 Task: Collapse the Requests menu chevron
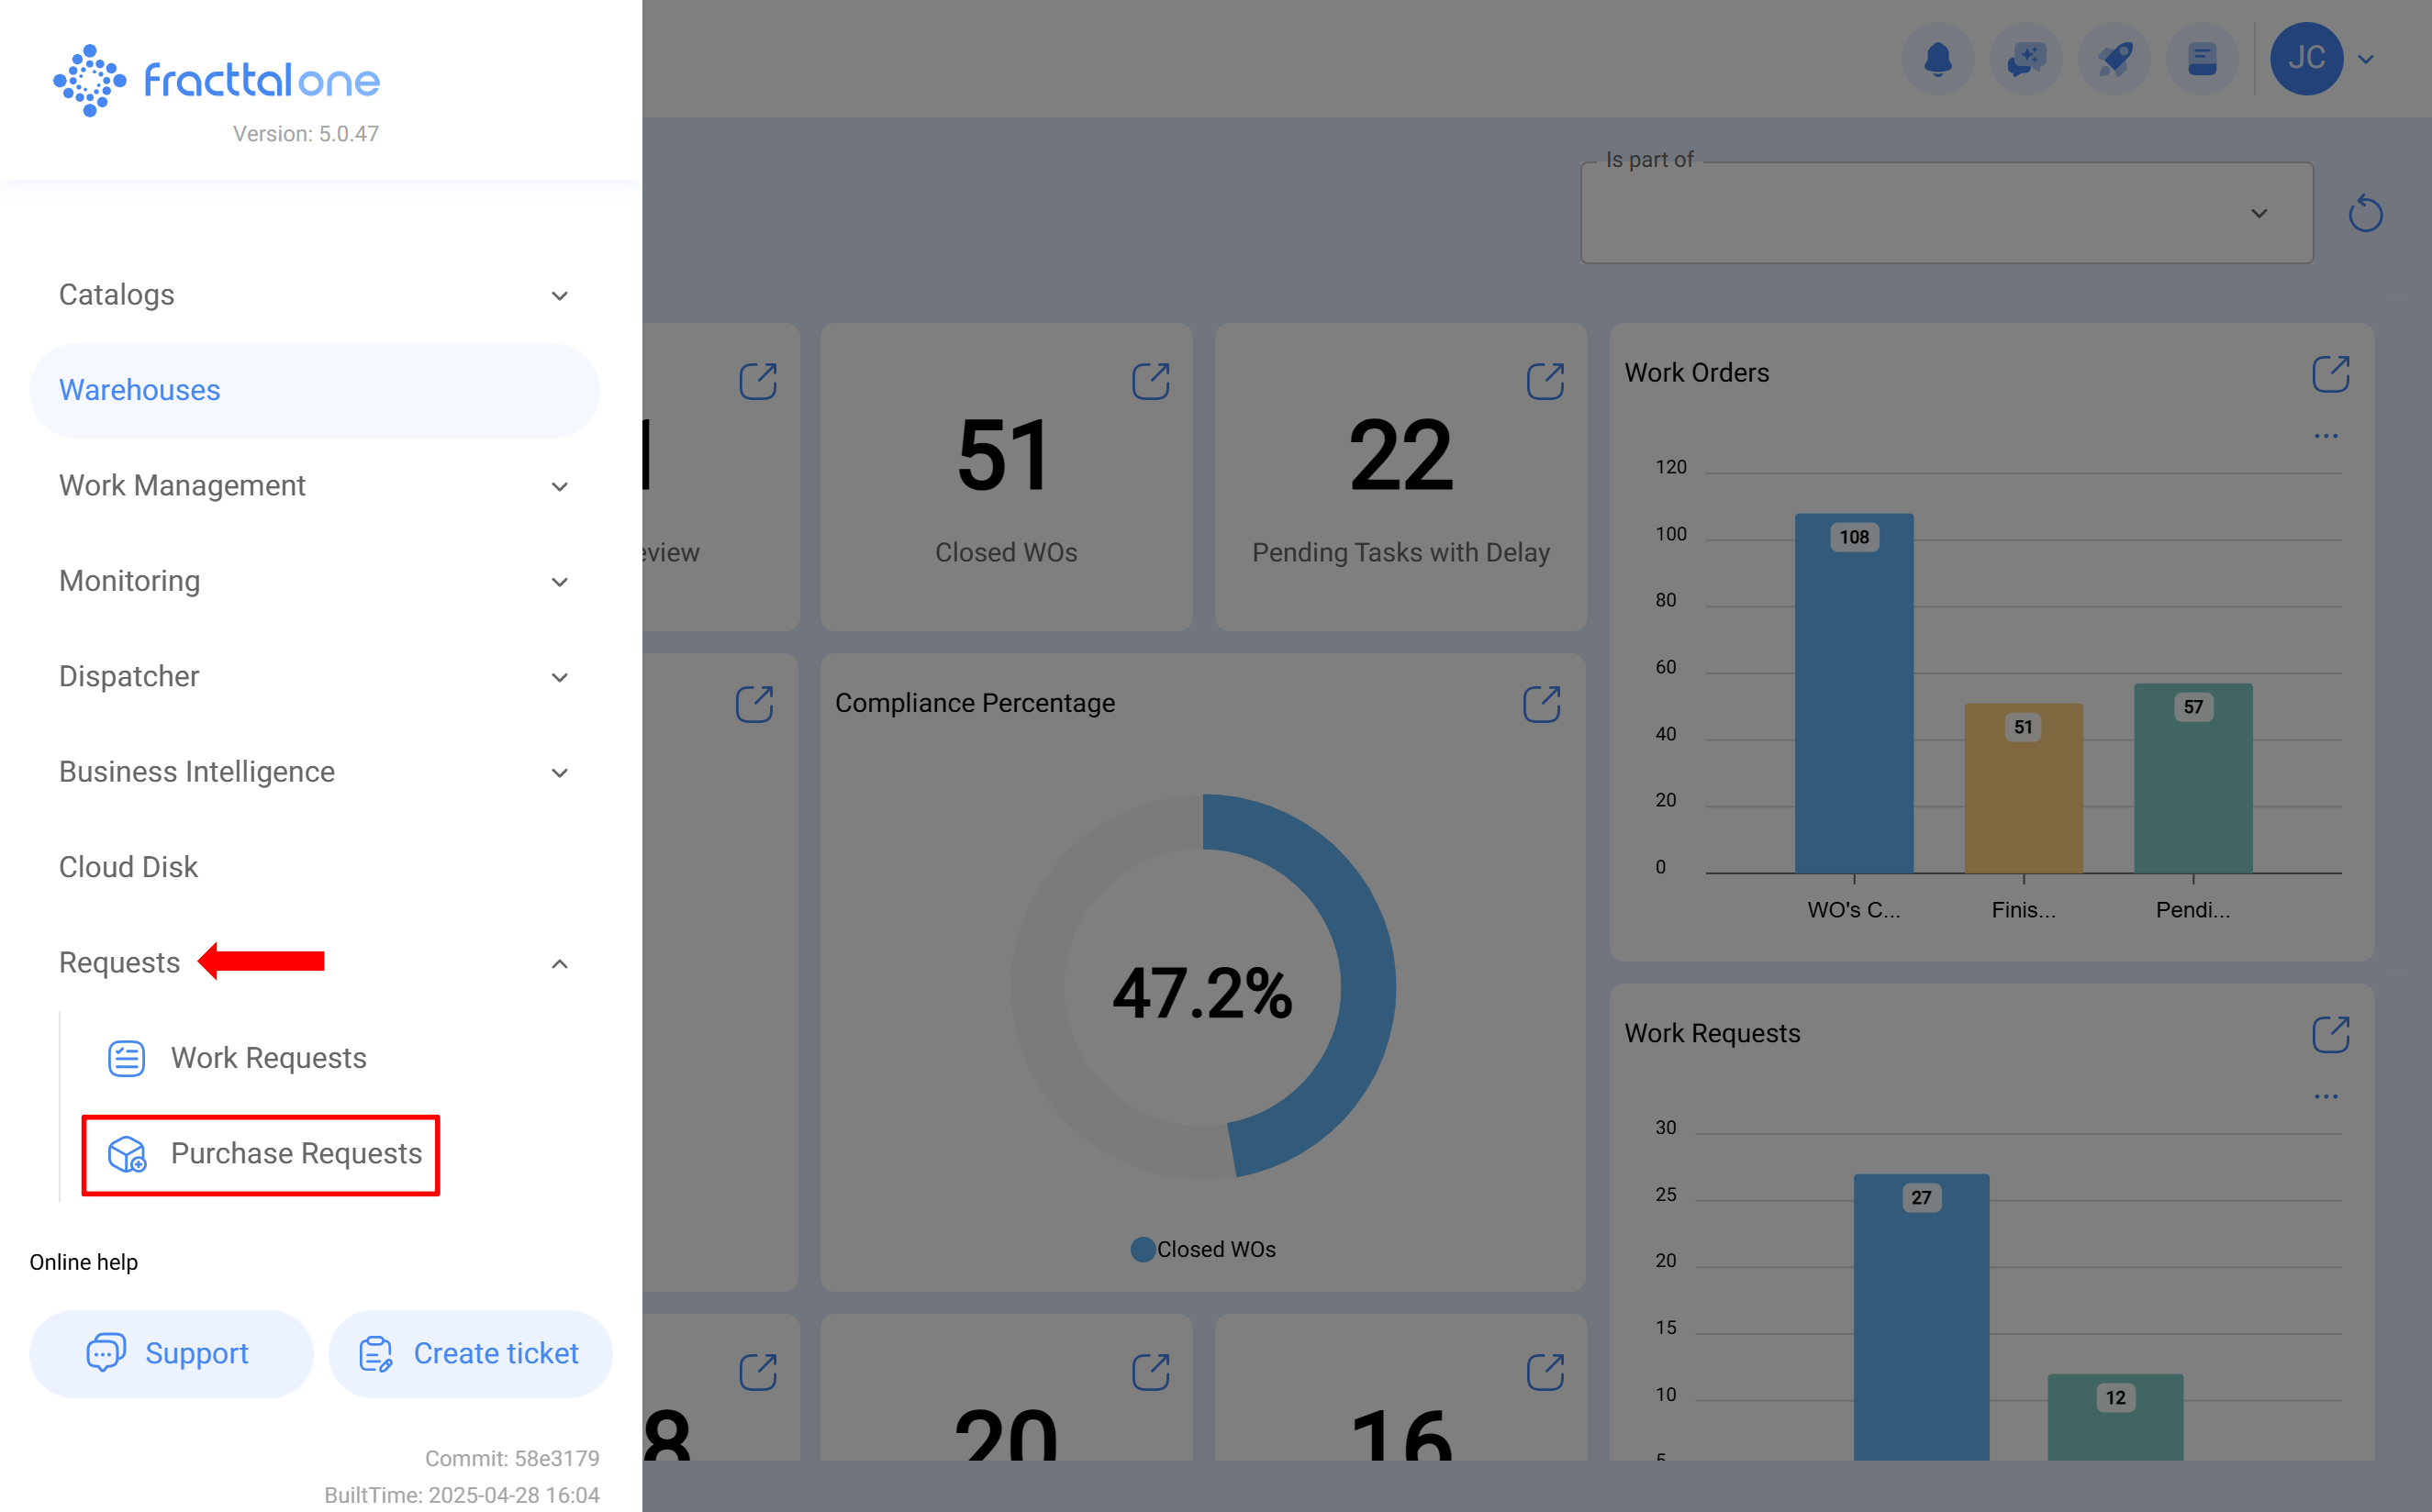click(x=560, y=964)
